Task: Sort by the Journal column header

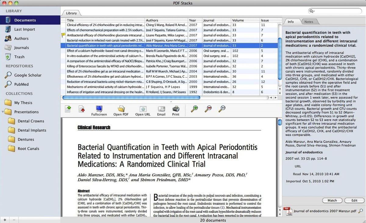Action: pos(217,20)
